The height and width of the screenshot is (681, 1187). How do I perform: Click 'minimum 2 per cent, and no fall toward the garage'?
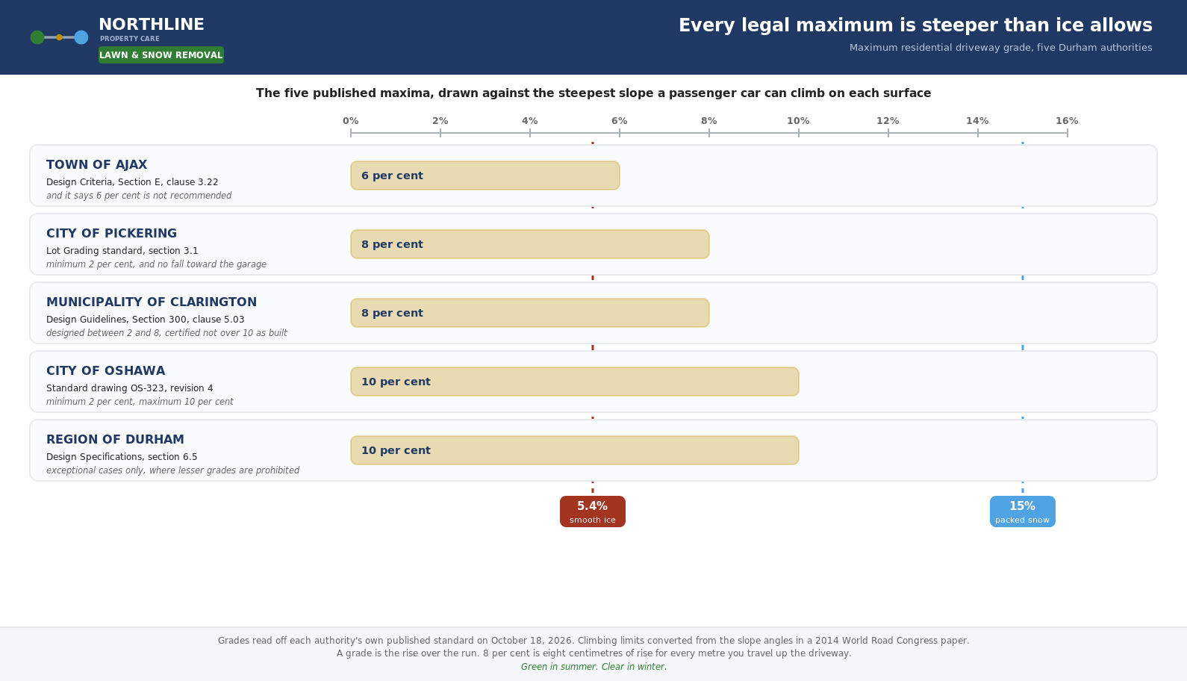[x=156, y=264]
